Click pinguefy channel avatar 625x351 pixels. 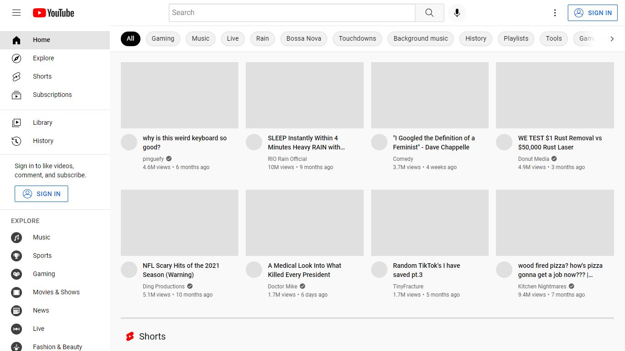(x=129, y=142)
